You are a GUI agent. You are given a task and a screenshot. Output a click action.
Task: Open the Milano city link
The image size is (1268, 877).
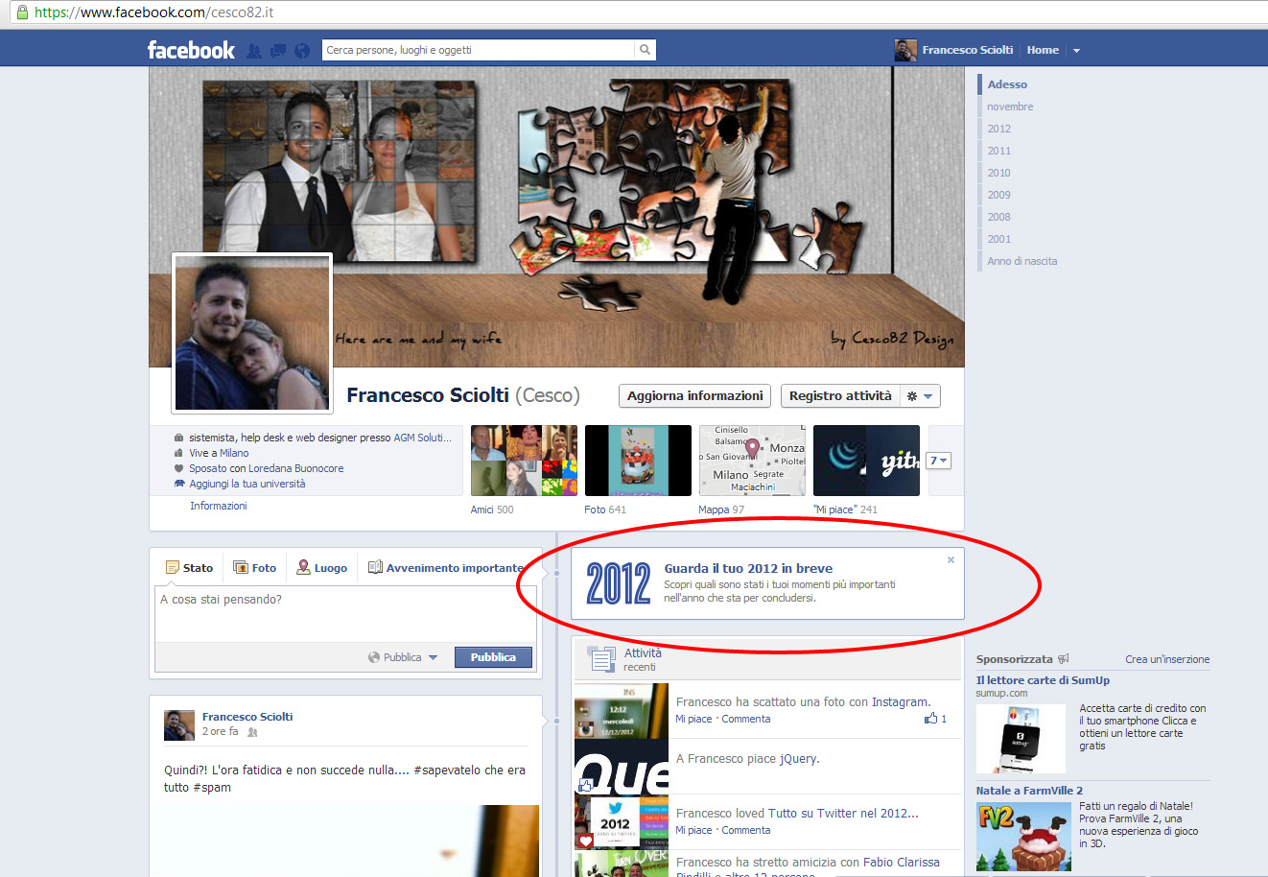(x=234, y=453)
